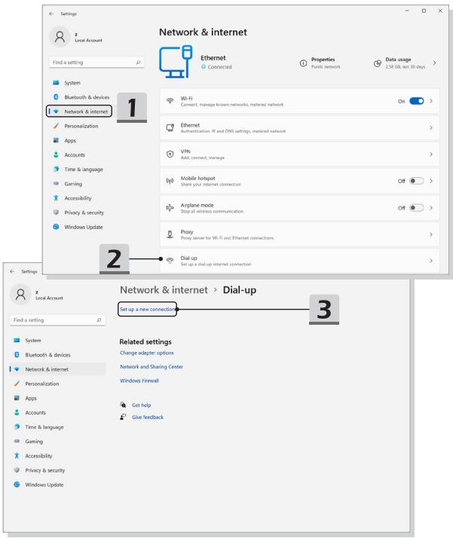Click Give feedback icon in Dial-up window
The width and height of the screenshot is (453, 538).
point(123,417)
